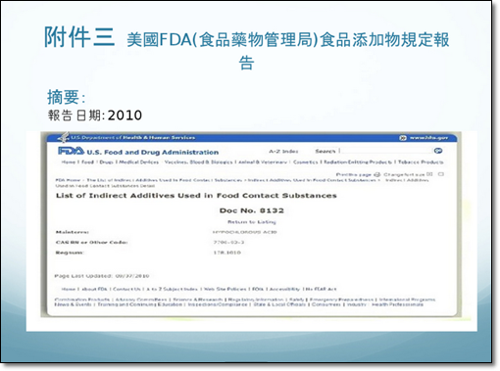Click inside the Search input field
This screenshot has height=371, width=500.
(386, 151)
